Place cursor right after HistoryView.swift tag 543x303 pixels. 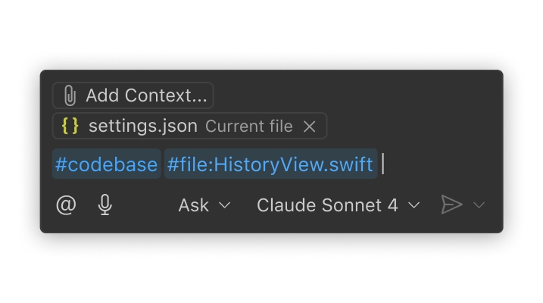pos(382,164)
